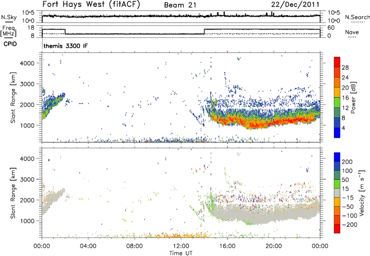Click the 'Time UT' axis label
This screenshot has height=256, width=370.
point(181,253)
